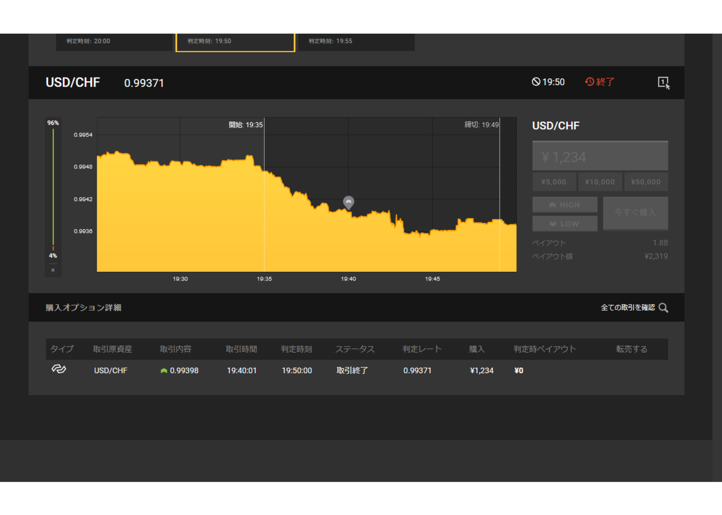Click the 転売する column header
The image size is (722, 515).
click(x=632, y=349)
